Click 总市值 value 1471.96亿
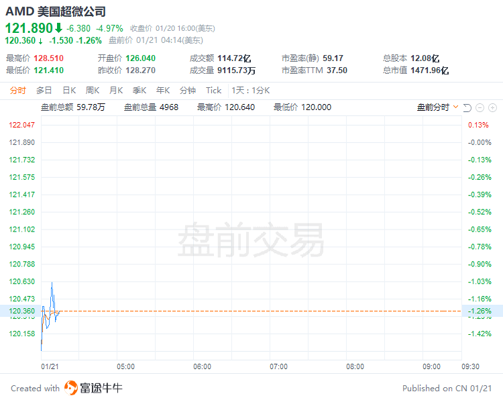 point(429,70)
